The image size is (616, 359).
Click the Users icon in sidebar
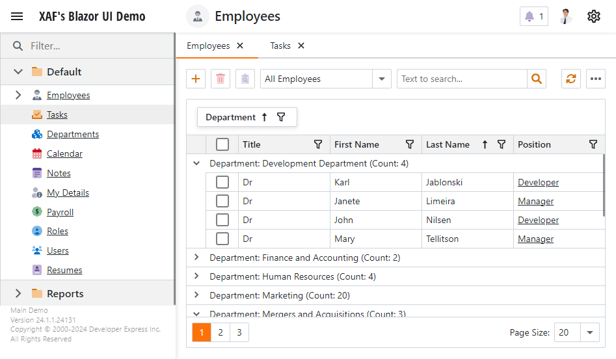pos(37,250)
